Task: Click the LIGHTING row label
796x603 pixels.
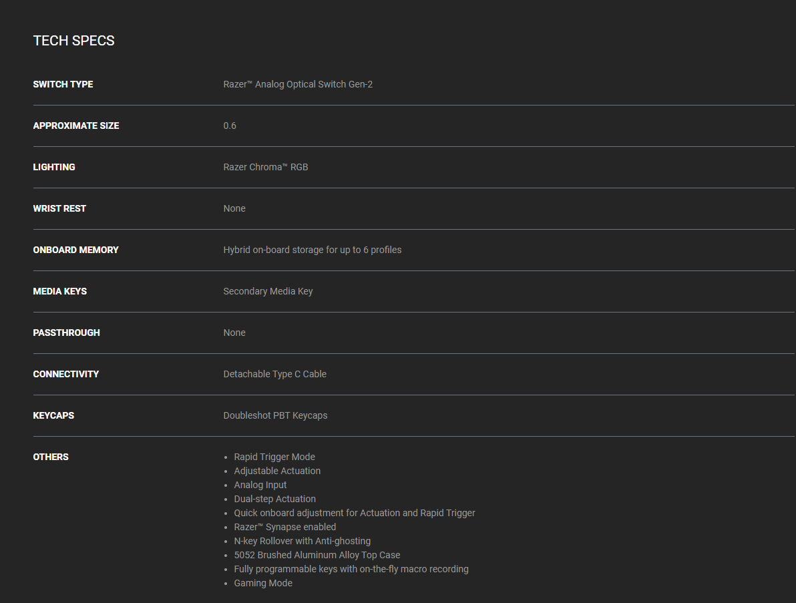Action: click(54, 167)
